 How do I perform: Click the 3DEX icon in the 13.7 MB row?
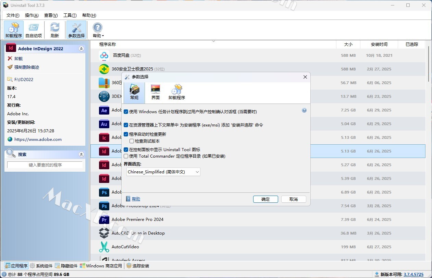pos(104,96)
